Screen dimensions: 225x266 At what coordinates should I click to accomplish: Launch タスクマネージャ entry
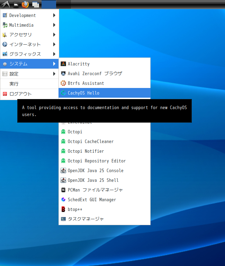coord(105,219)
